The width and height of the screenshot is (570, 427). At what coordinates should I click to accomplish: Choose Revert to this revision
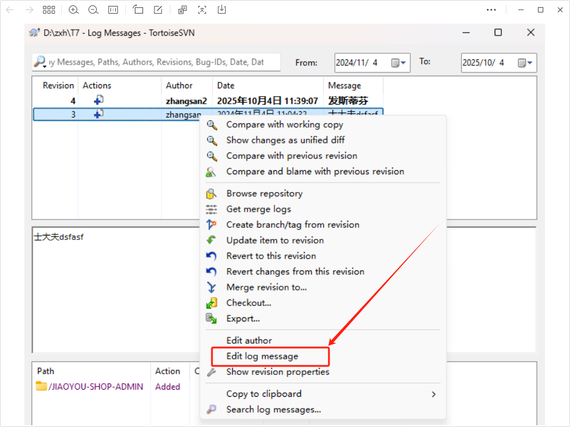coord(323,256)
